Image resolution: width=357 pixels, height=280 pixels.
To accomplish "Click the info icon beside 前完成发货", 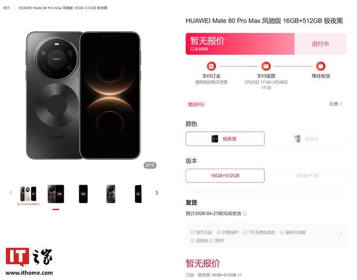I will click(x=245, y=214).
